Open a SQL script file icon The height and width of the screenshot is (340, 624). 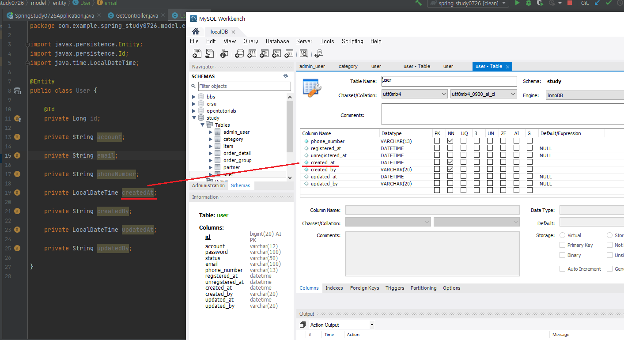click(x=210, y=53)
